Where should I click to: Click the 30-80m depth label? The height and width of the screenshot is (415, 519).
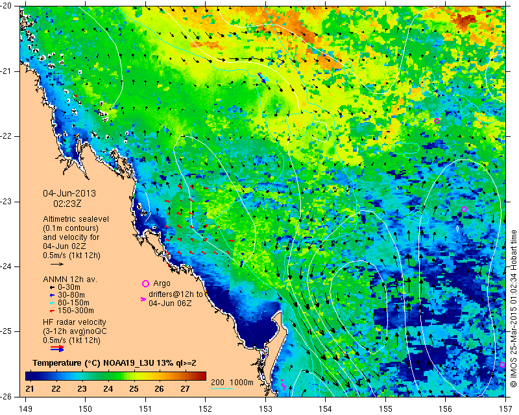(71, 295)
